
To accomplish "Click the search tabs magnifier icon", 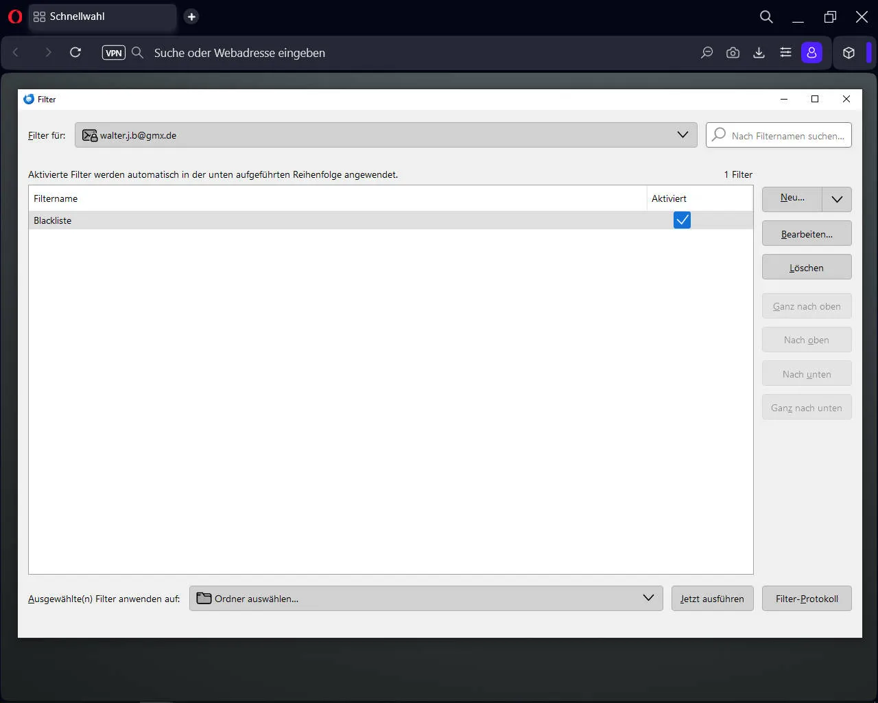I will pyautogui.click(x=766, y=16).
